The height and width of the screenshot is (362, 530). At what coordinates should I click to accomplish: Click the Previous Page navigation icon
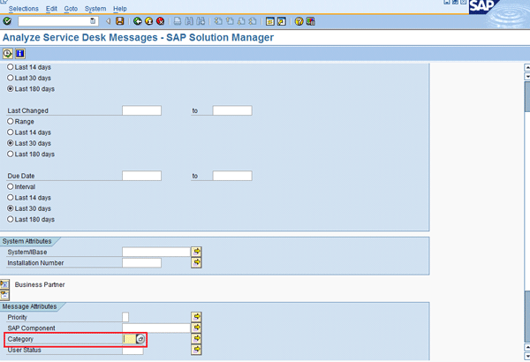[x=230, y=21]
